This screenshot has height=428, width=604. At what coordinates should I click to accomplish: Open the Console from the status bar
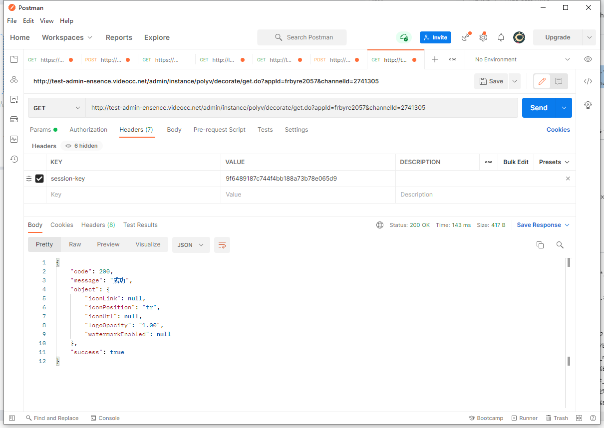(105, 418)
